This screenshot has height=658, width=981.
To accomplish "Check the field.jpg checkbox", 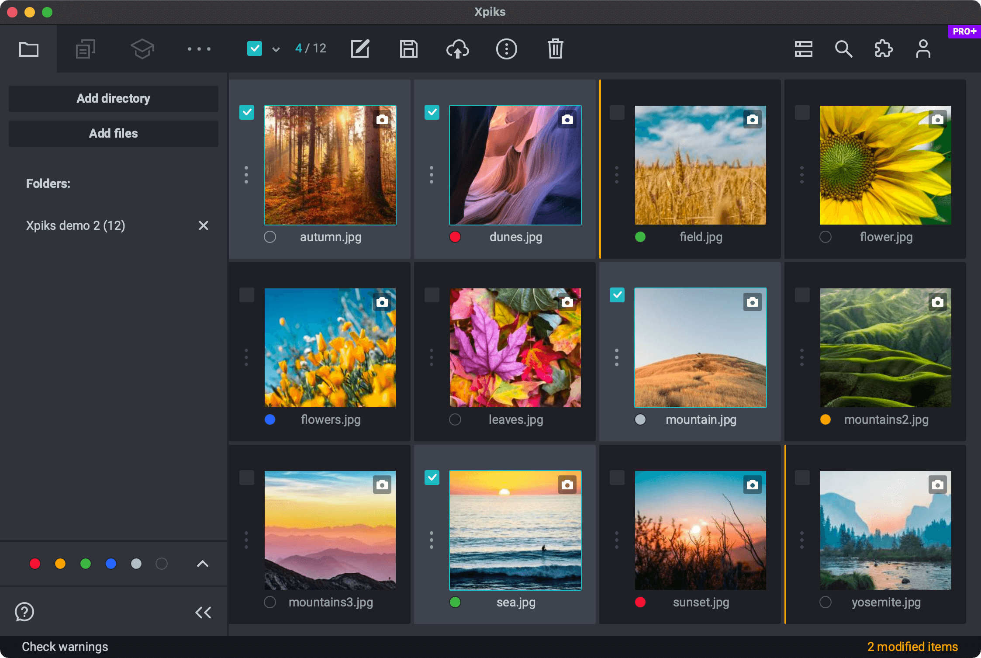I will point(617,112).
